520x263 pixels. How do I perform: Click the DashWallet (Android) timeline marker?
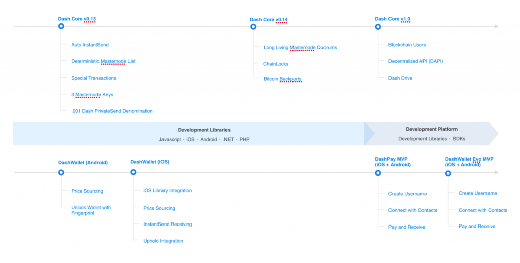(61, 172)
